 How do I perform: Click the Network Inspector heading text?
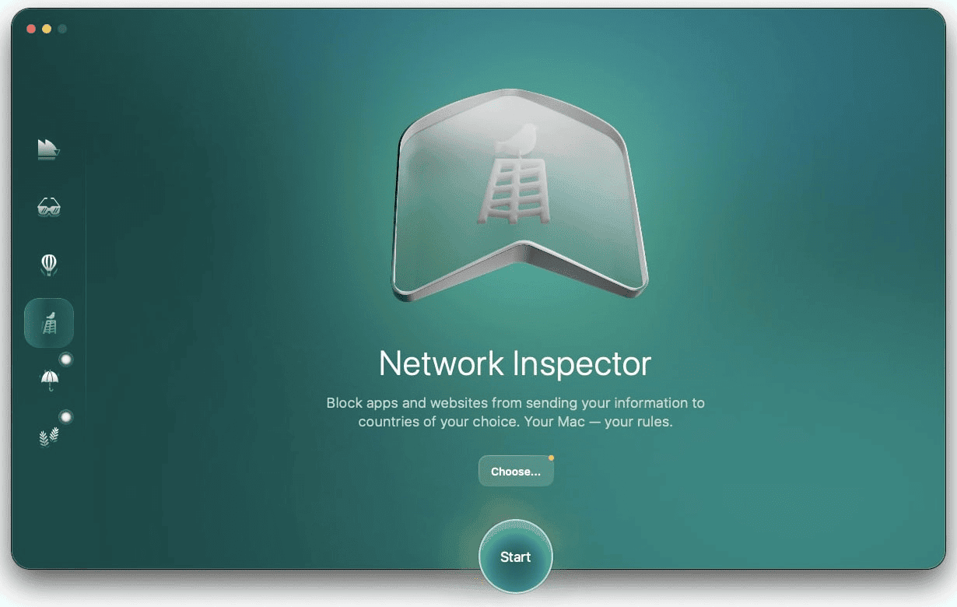pyautogui.click(x=515, y=363)
